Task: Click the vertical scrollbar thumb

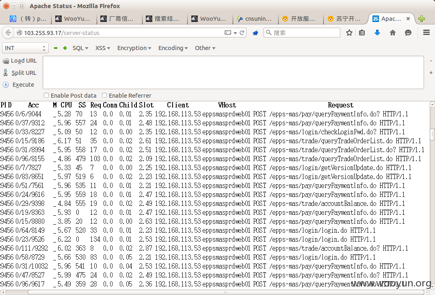Action: point(432,134)
